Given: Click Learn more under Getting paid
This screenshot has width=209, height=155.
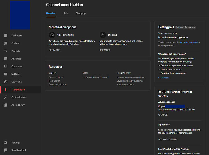Looking at the screenshot, I should pos(164,77).
